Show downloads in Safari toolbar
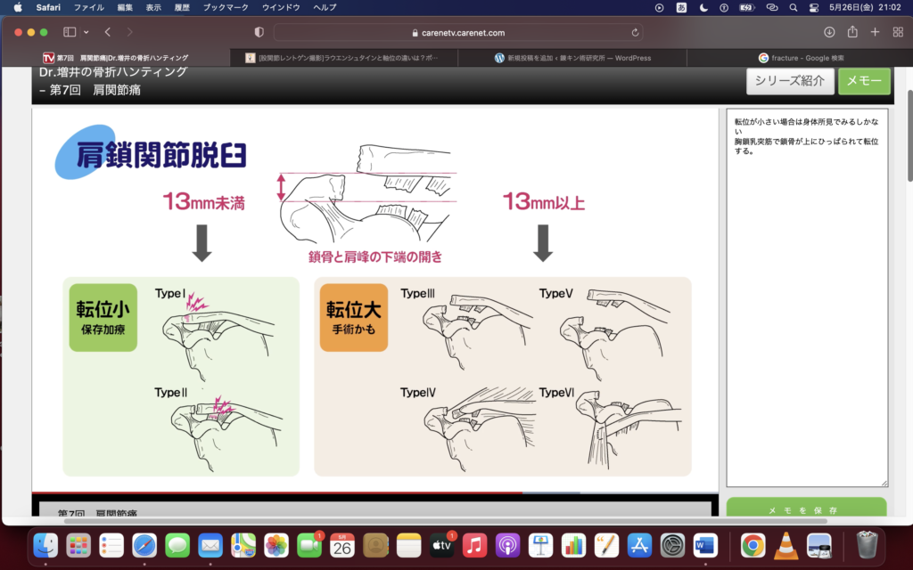This screenshot has height=570, width=913. (829, 32)
